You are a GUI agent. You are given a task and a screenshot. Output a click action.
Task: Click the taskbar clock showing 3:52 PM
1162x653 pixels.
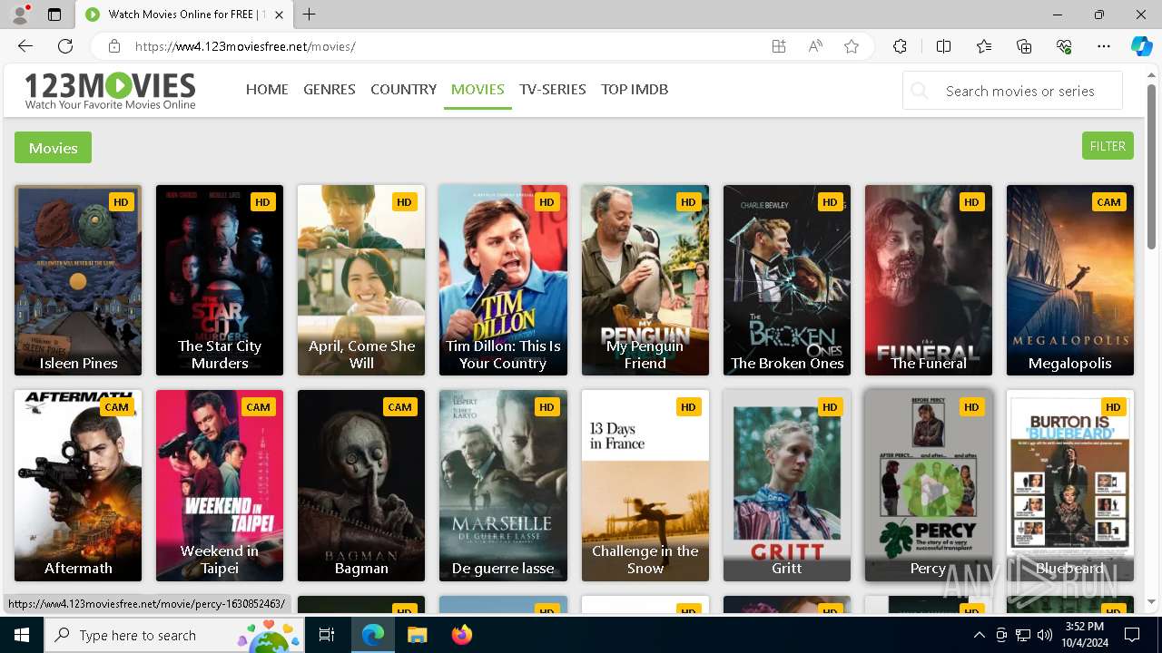(1085, 635)
